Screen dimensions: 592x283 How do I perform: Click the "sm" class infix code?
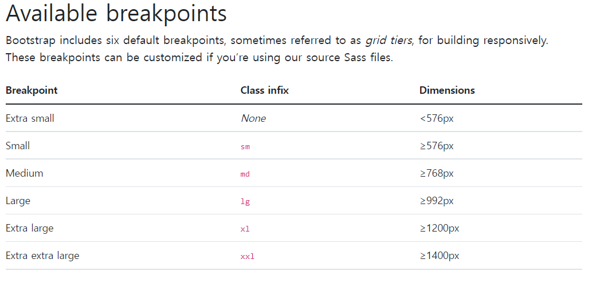point(245,146)
